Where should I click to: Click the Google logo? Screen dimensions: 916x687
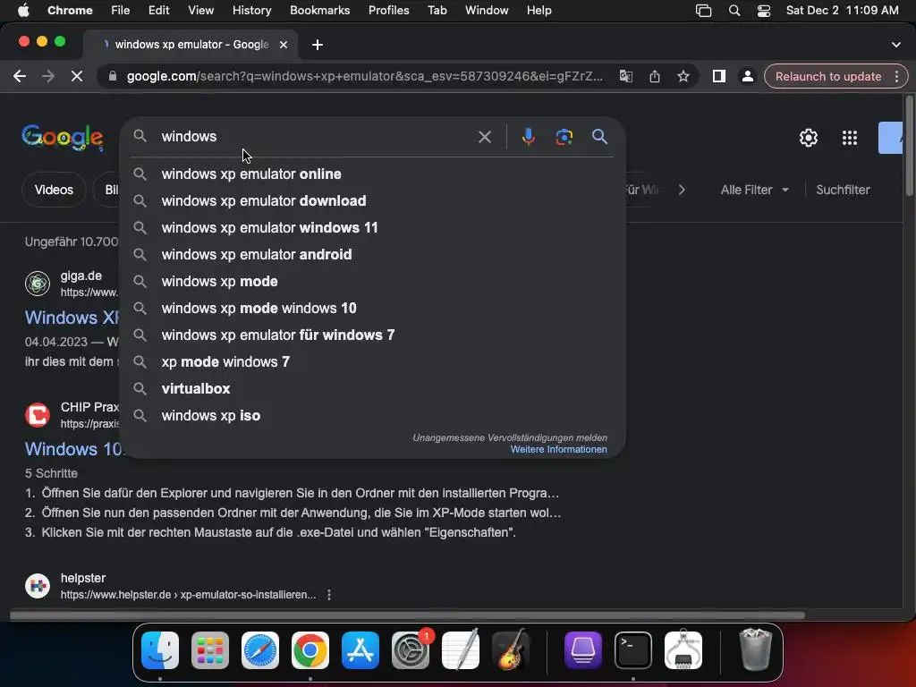pos(63,138)
